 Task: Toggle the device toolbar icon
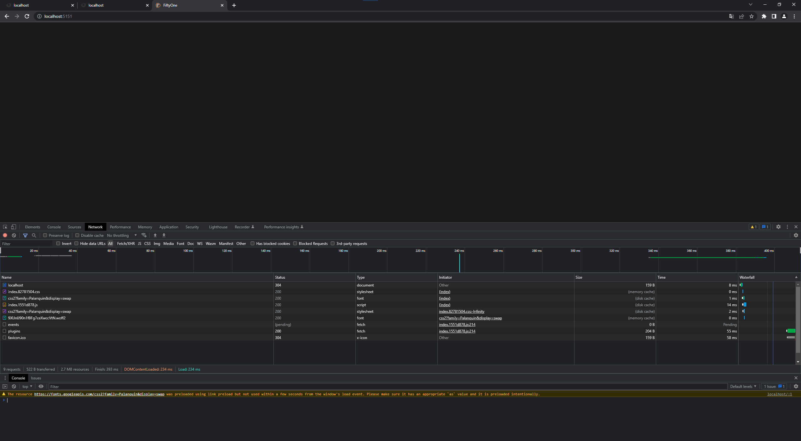pyautogui.click(x=13, y=227)
